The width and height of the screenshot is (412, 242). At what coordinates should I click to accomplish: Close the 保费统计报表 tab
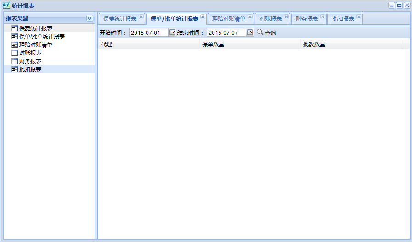coord(141,16)
